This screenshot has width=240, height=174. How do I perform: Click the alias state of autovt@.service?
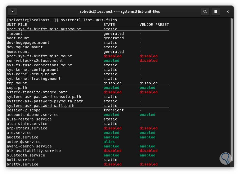(109, 142)
